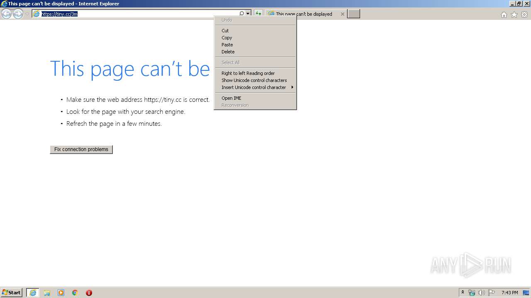
Task: Open Favorites with the star icon
Action: pos(514,14)
